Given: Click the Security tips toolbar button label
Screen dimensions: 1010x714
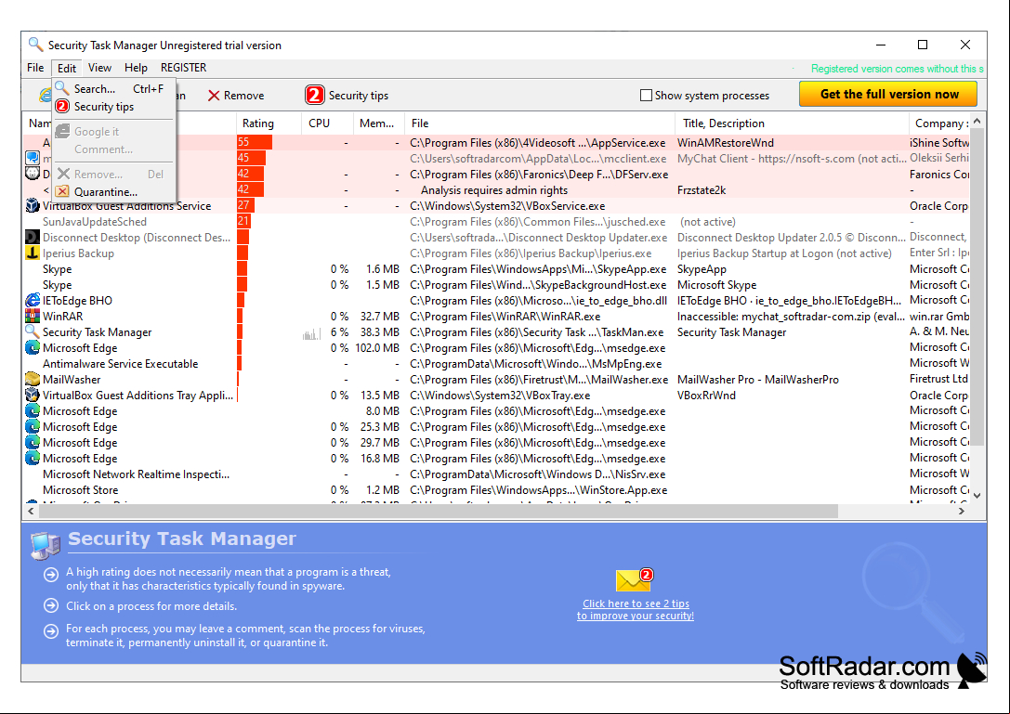Looking at the screenshot, I should point(358,96).
